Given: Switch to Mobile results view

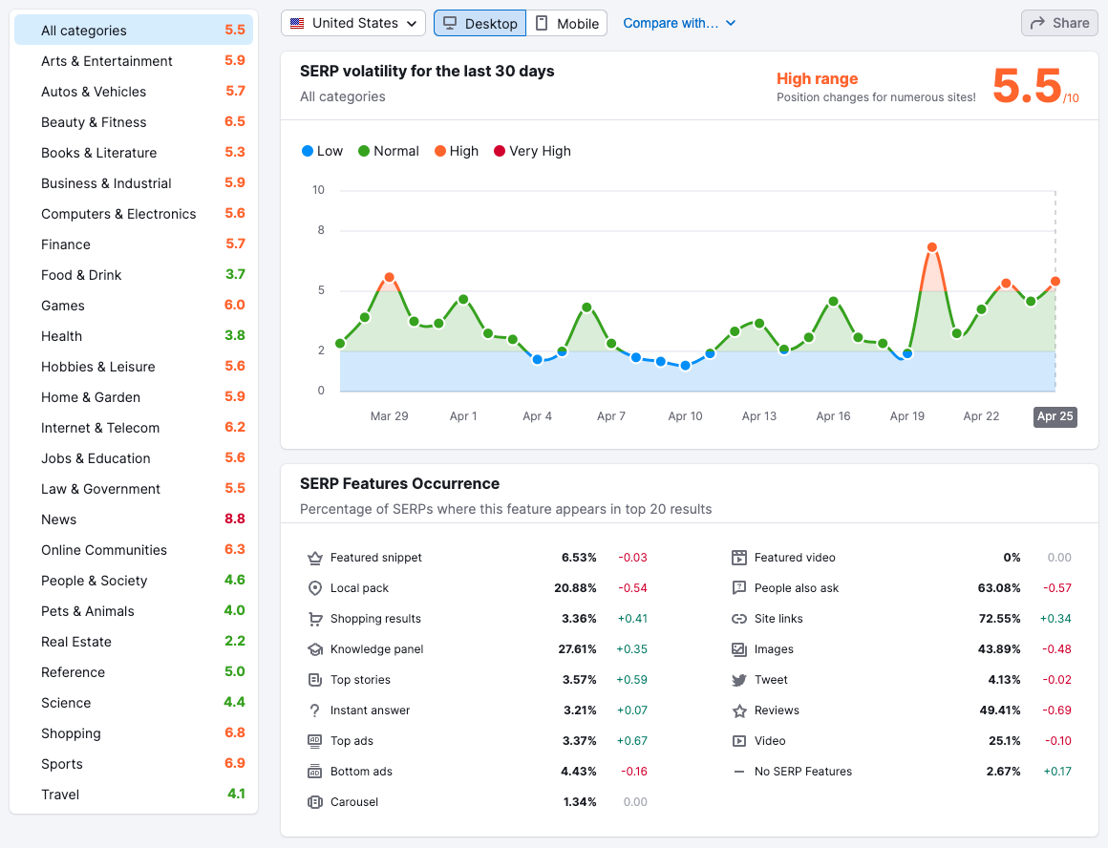Looking at the screenshot, I should pos(567,23).
